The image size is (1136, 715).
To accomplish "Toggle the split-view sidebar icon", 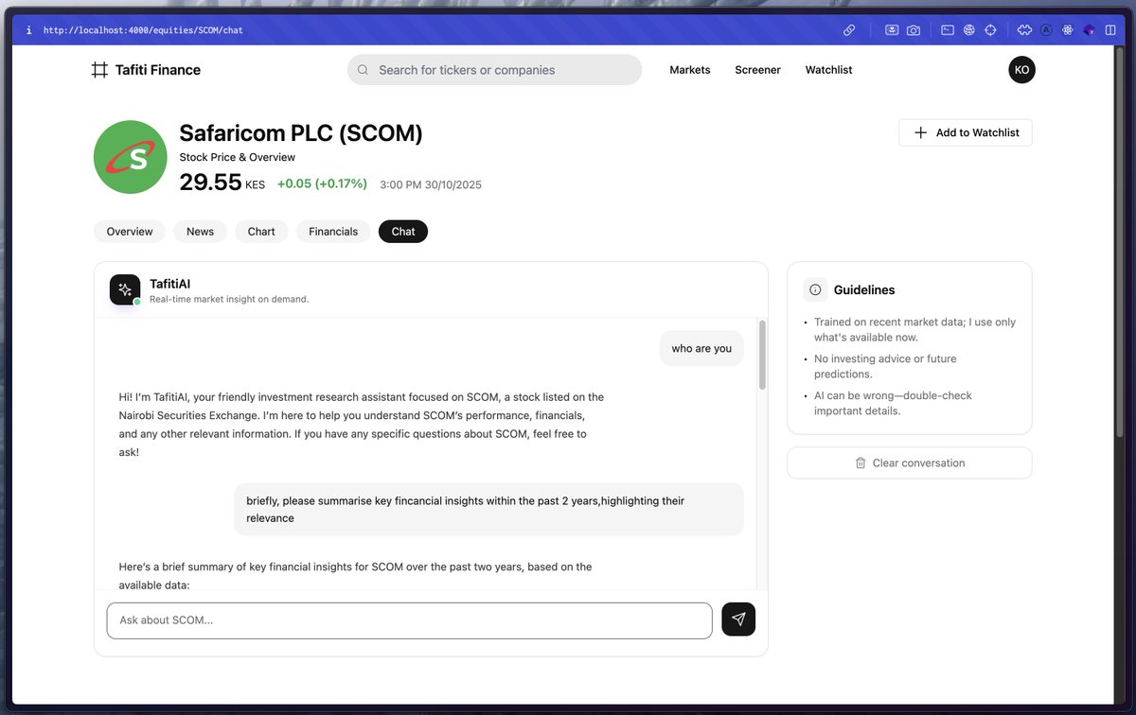I will [1110, 30].
